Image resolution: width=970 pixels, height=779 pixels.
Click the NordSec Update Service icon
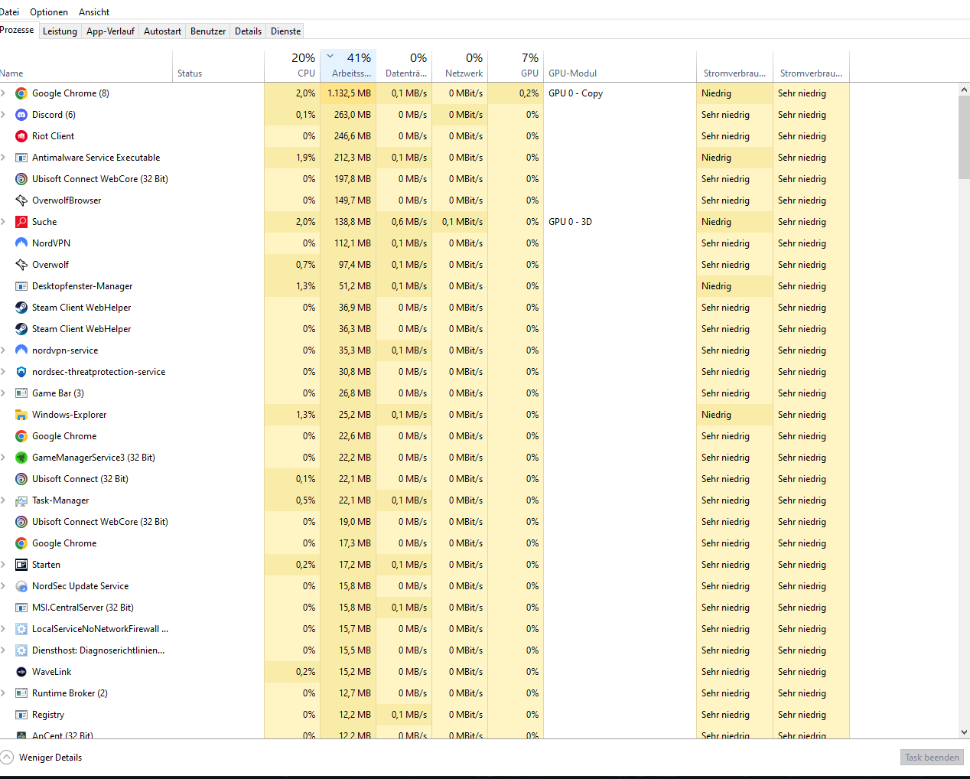tap(21, 586)
